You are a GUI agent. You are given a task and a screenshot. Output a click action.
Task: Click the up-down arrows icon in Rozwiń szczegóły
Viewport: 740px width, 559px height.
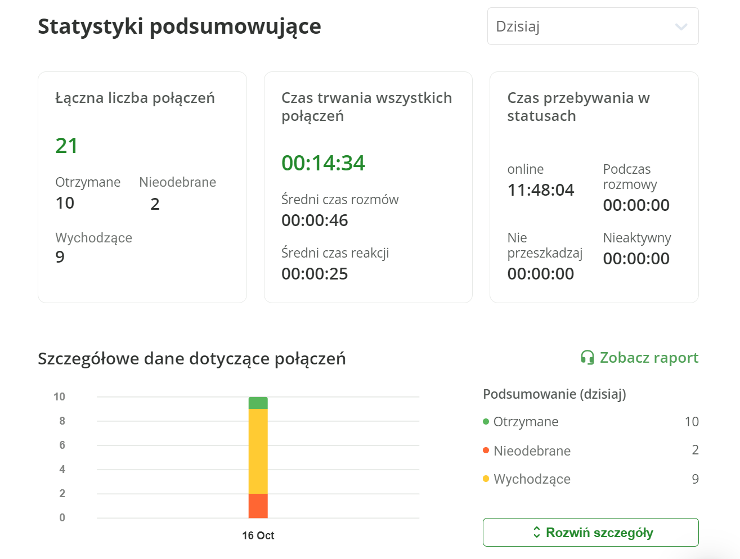tap(537, 532)
